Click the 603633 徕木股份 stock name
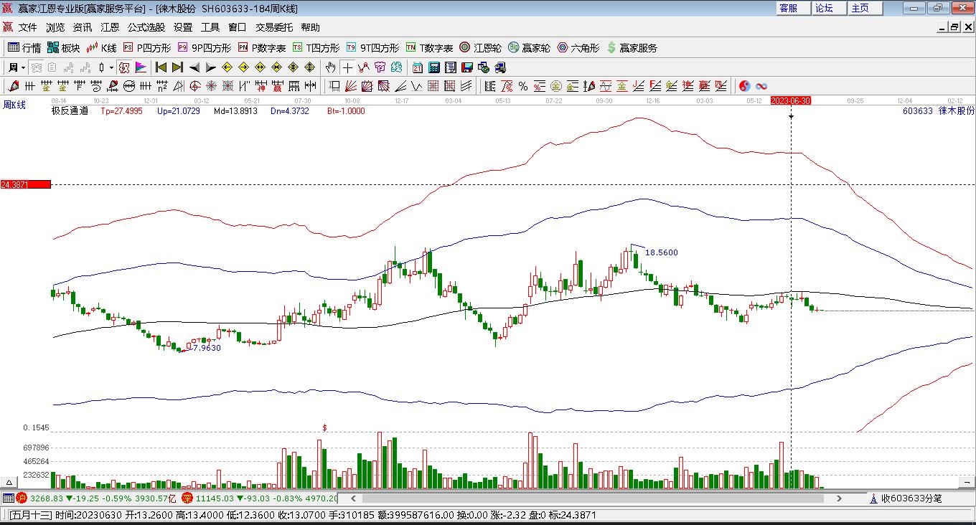The width and height of the screenshot is (976, 525). tap(938, 111)
